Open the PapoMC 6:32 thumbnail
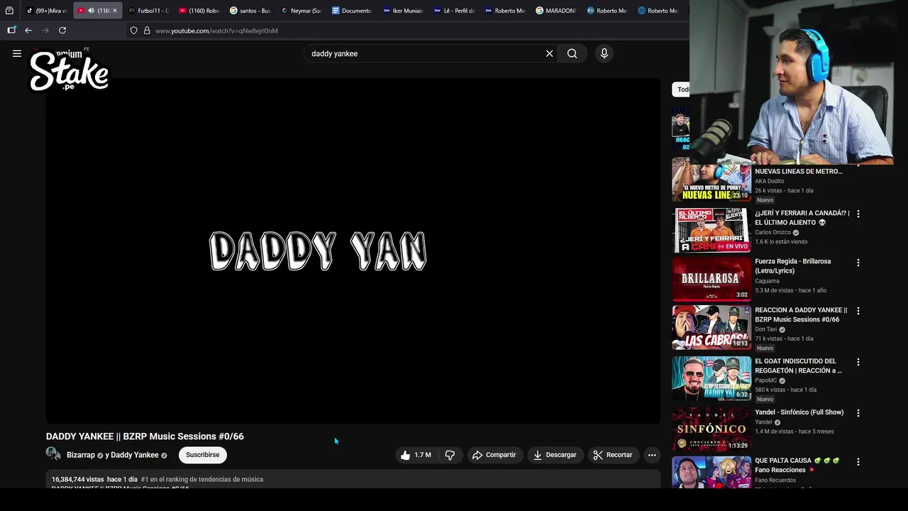Image resolution: width=908 pixels, height=511 pixels. click(712, 378)
